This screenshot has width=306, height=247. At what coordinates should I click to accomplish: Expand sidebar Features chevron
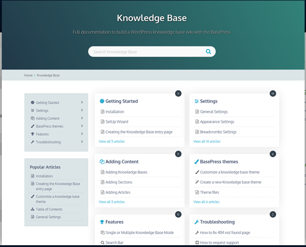[x=82, y=134]
